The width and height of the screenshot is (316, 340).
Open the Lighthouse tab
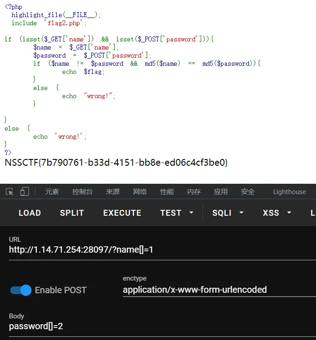tap(289, 192)
